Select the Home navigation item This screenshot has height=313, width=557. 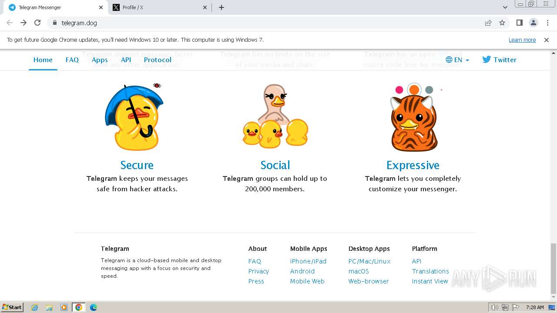pyautogui.click(x=43, y=60)
